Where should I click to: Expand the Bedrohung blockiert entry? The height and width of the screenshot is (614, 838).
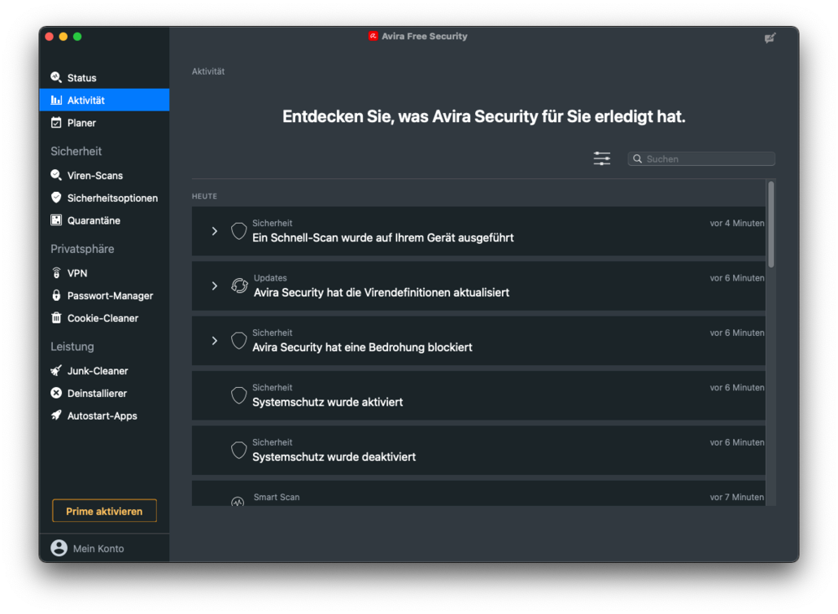pos(215,341)
